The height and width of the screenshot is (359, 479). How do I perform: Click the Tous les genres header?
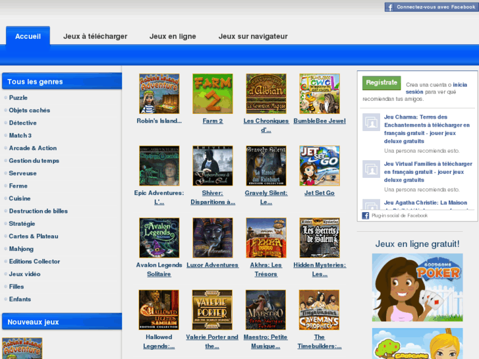point(62,82)
